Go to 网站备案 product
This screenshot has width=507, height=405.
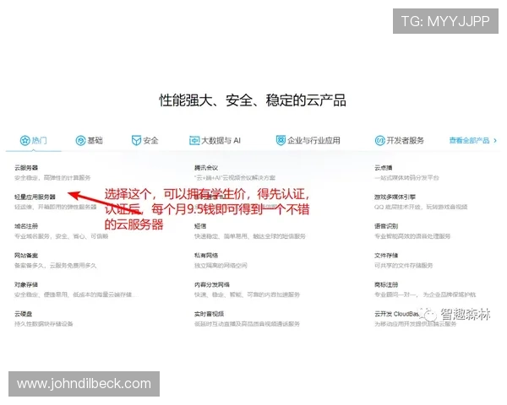tap(26, 256)
